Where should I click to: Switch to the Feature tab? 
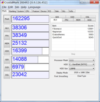coord(36,11)
